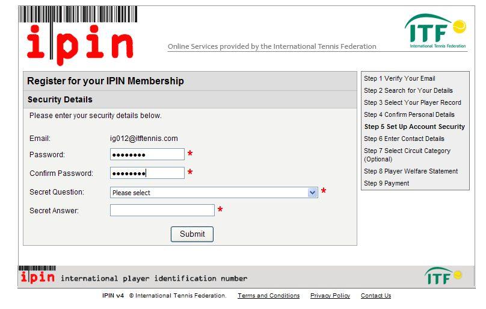Select Step 5 Set Up Account Security
This screenshot has width=486, height=309.
[x=414, y=126]
